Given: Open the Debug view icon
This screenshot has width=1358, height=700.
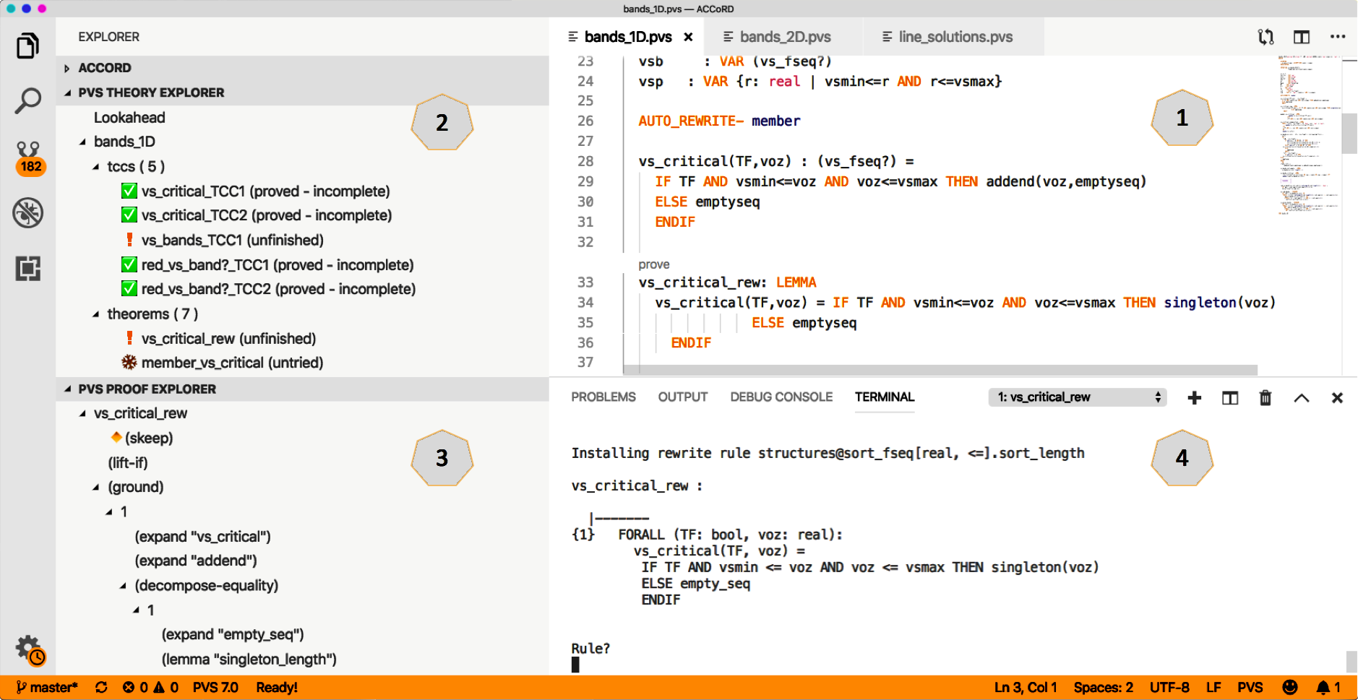Looking at the screenshot, I should (27, 213).
